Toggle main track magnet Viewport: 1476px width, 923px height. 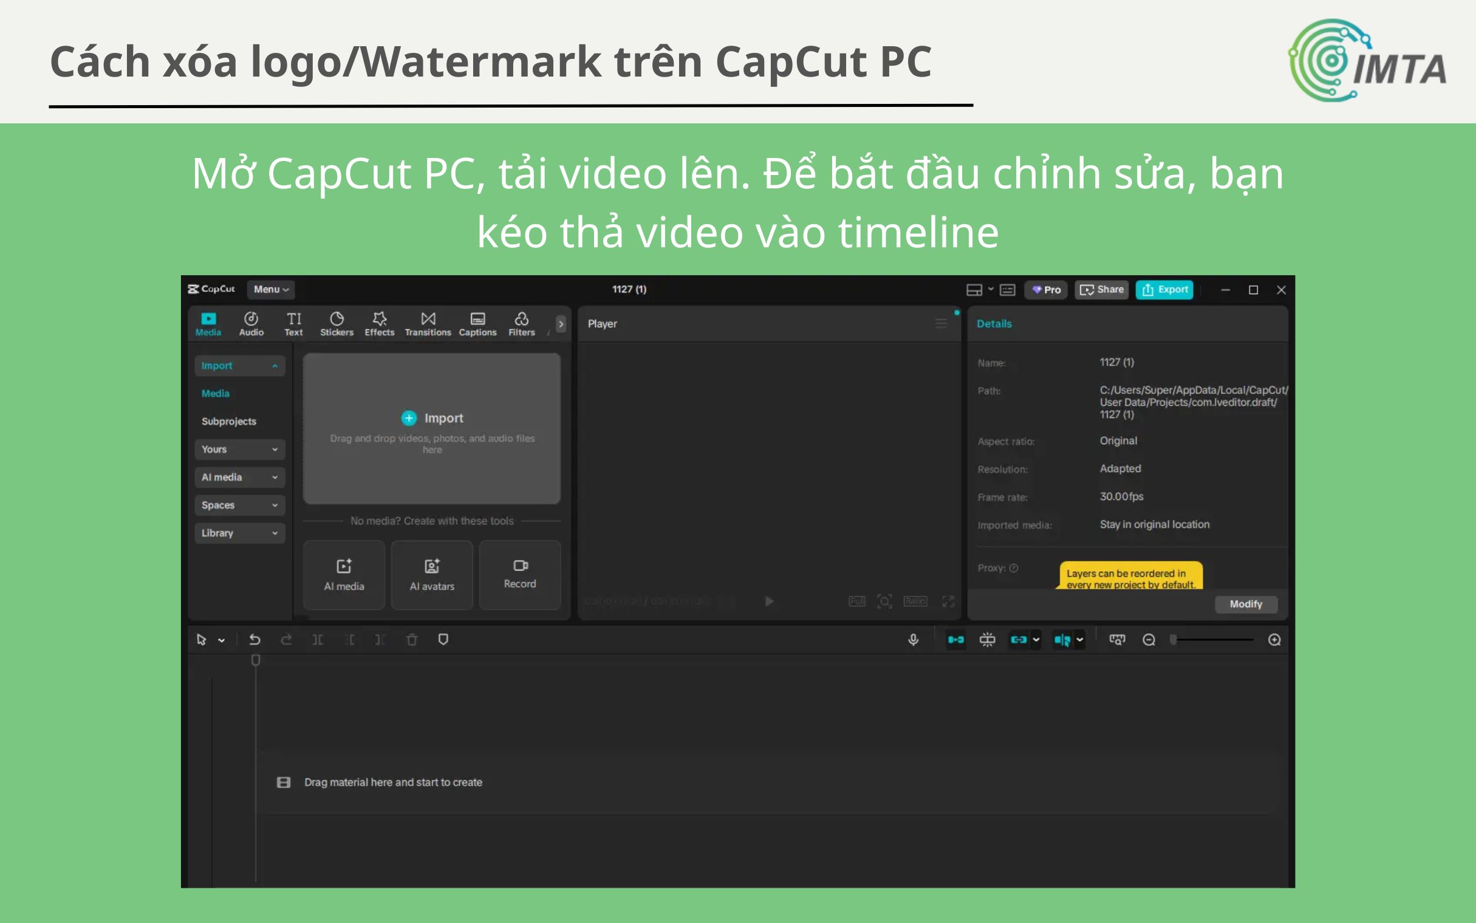coord(955,639)
